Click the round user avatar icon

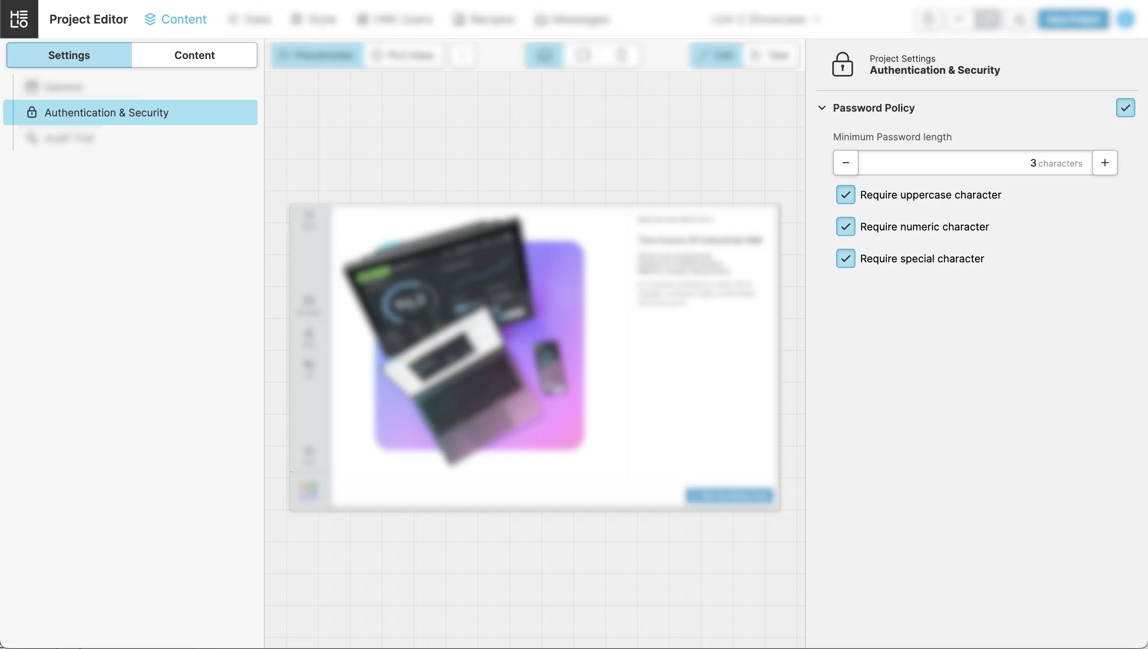(1126, 19)
